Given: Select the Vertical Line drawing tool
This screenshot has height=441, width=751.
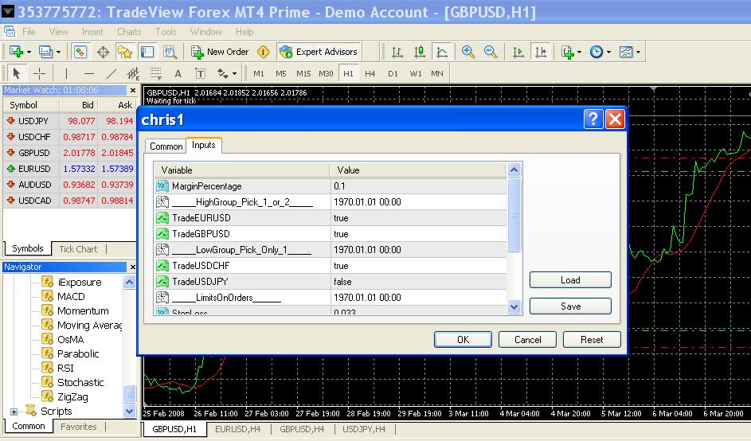Looking at the screenshot, I should tap(66, 74).
